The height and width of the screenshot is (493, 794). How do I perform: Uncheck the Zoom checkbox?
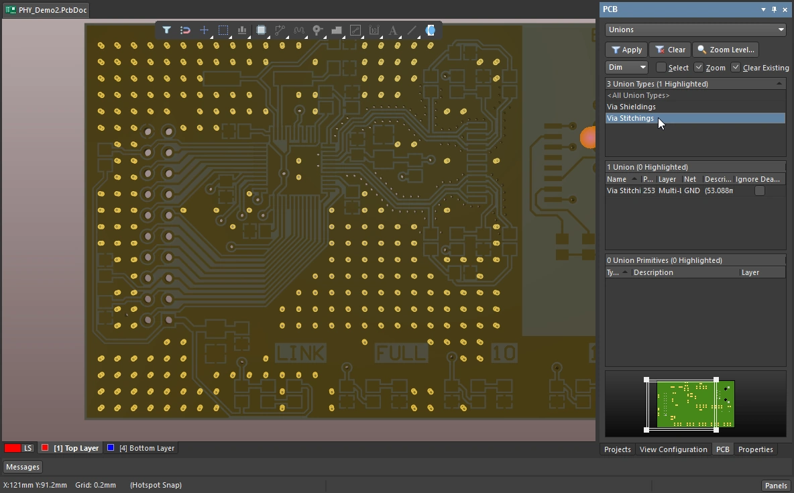click(x=699, y=67)
